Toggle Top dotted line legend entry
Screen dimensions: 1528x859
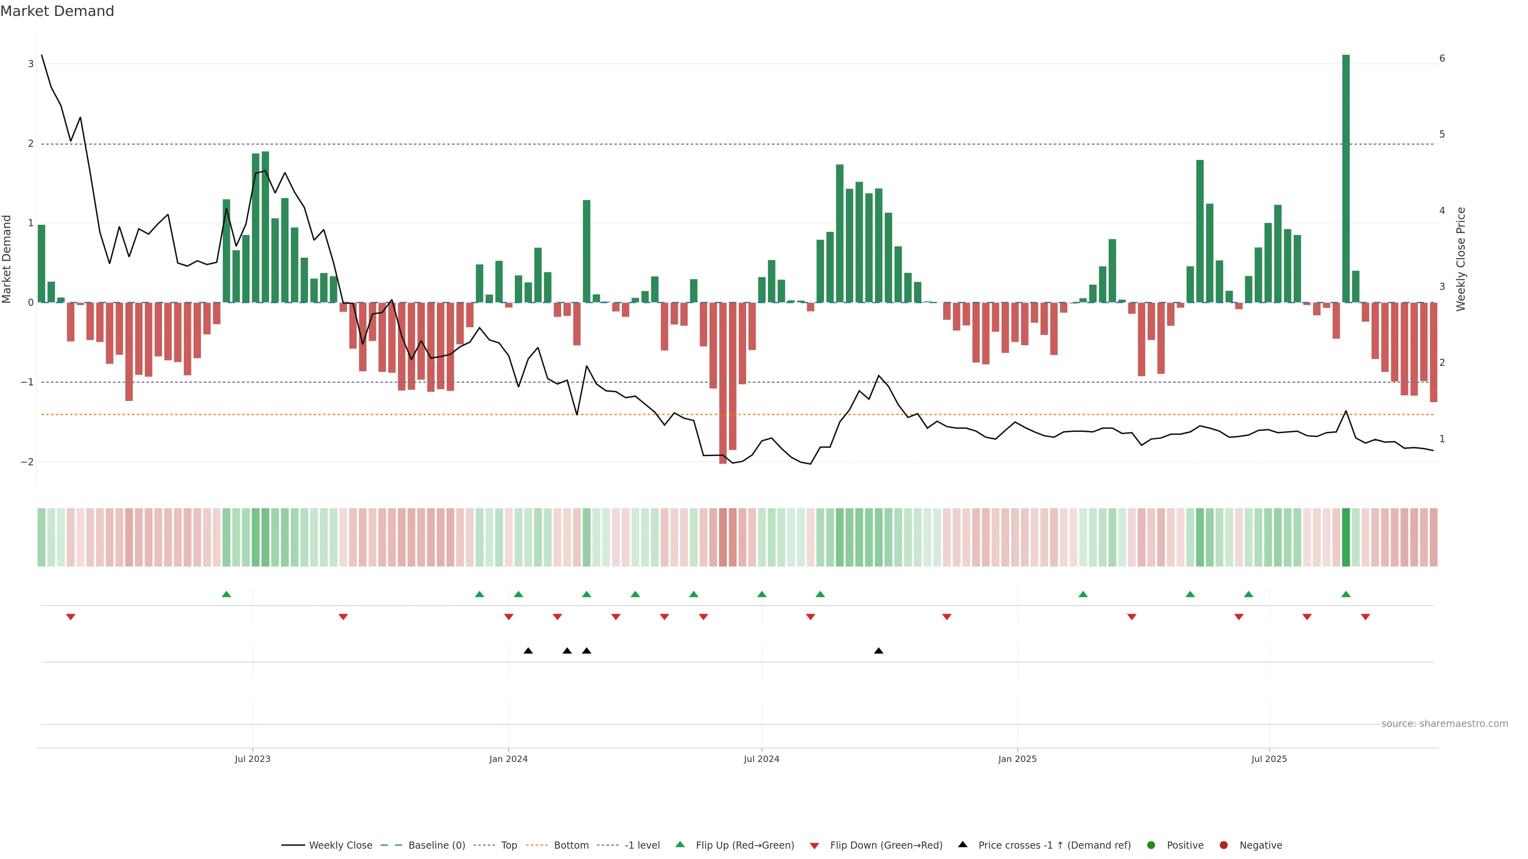(x=509, y=845)
